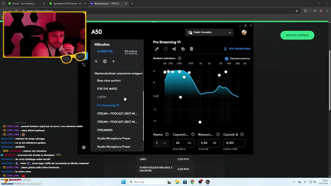This screenshot has height=186, width=331.
Task: Duplicate the preset with the copy icon
Action: 183,49
